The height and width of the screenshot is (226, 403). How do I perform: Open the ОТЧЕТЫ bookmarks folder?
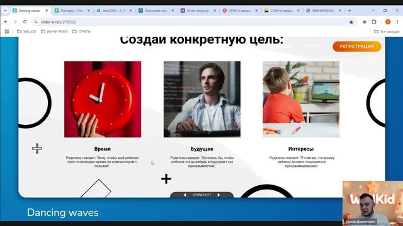(81, 31)
